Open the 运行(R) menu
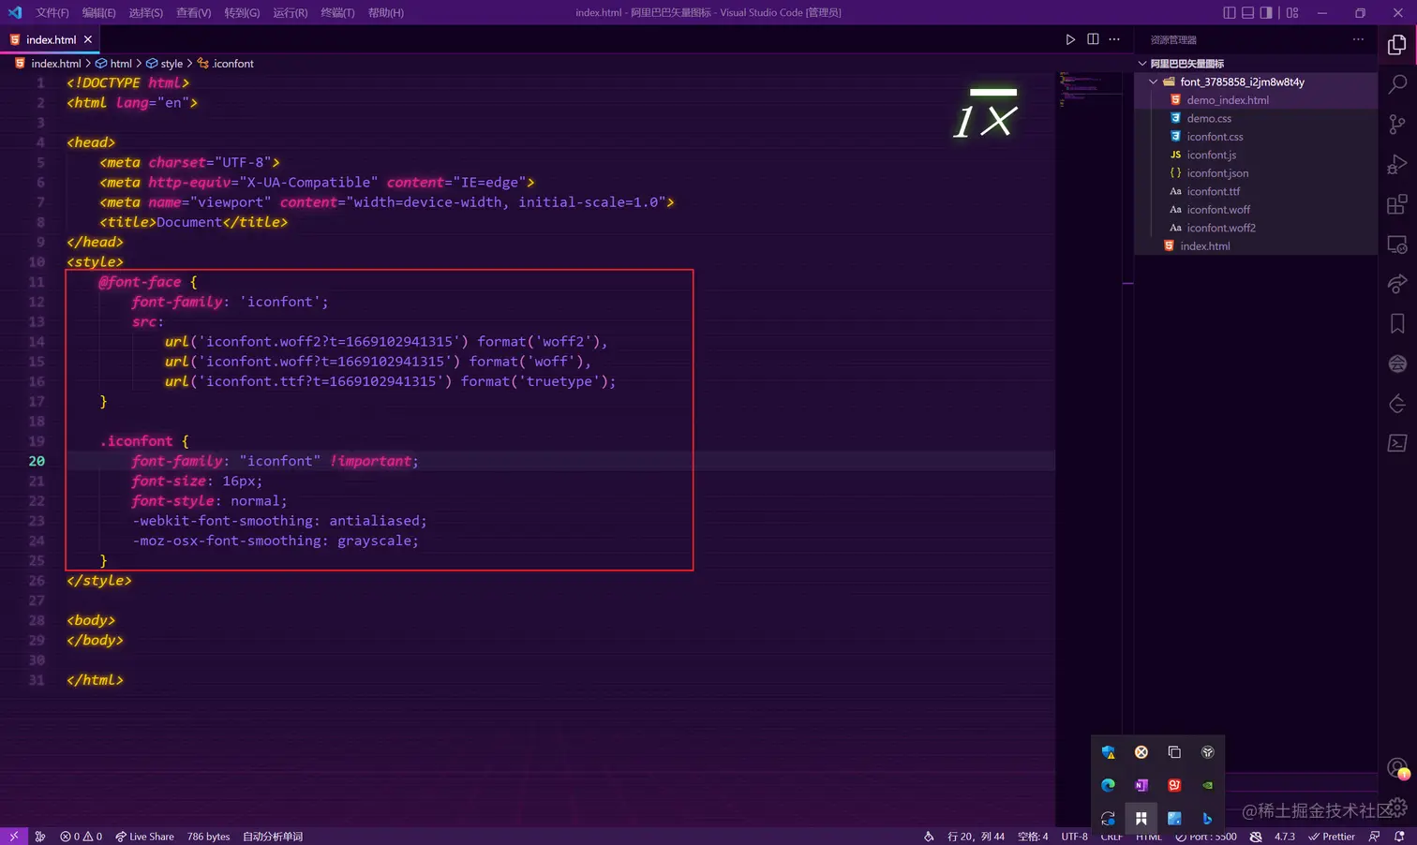 [290, 12]
